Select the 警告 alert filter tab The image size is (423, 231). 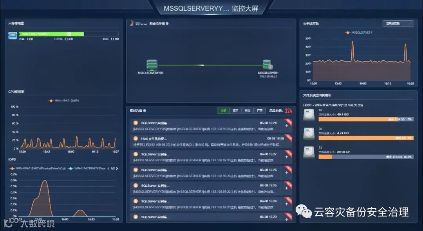[x=248, y=111]
